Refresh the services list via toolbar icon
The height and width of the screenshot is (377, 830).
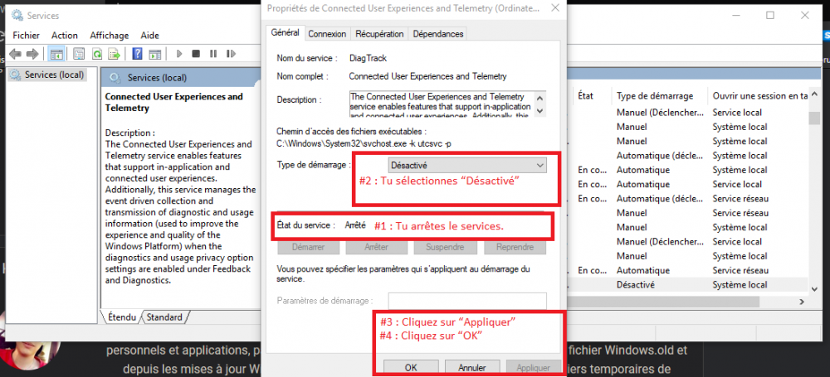[x=96, y=53]
